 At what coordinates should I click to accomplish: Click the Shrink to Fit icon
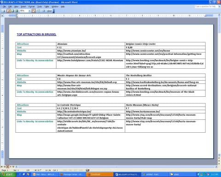(39, 11)
